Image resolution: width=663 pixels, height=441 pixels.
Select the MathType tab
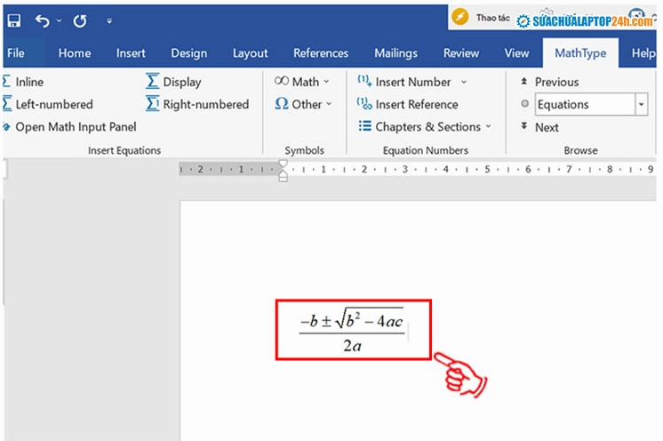point(580,53)
